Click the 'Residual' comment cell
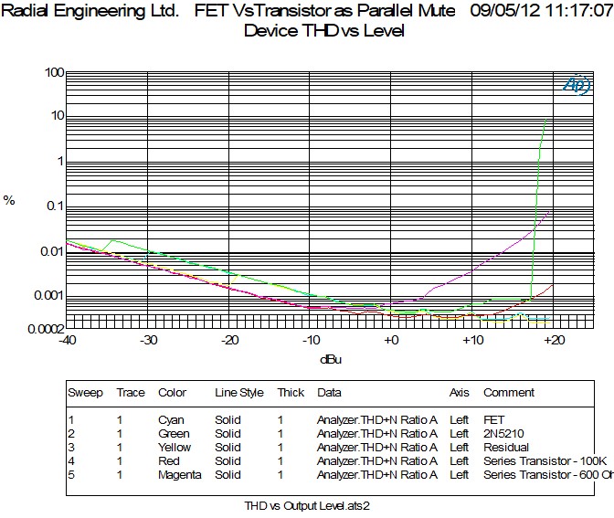The width and height of the screenshot is (614, 518). coord(506,448)
